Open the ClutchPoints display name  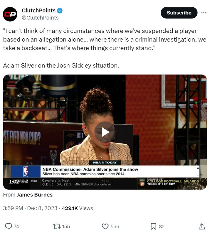click(x=39, y=11)
